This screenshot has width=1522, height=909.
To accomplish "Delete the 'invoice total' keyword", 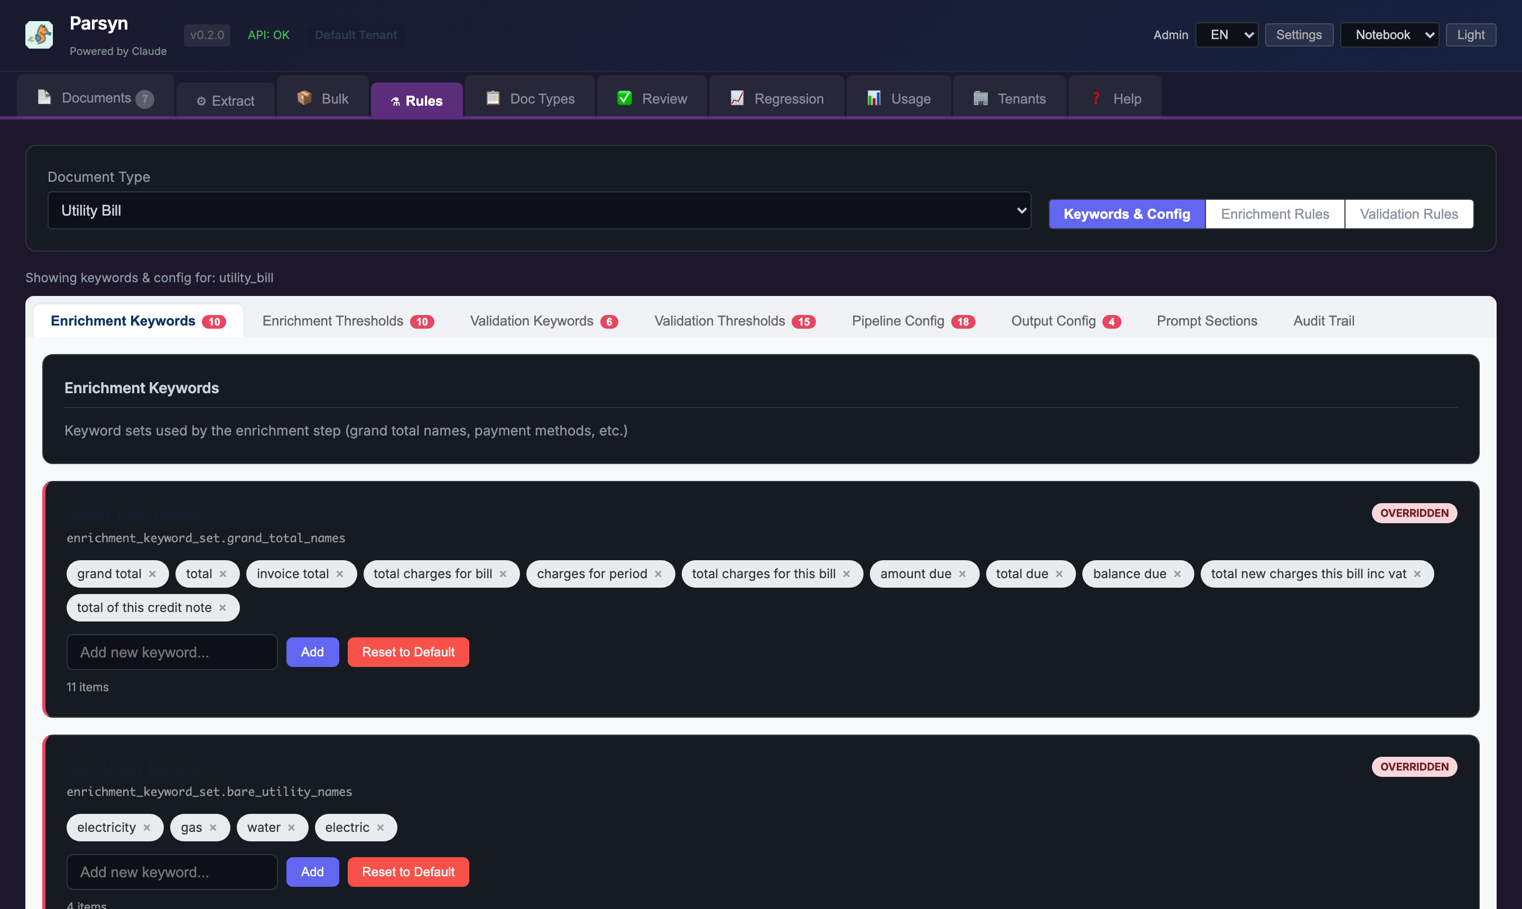I will pyautogui.click(x=340, y=574).
